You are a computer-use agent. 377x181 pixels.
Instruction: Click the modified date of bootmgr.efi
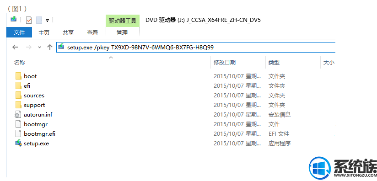[237, 134]
